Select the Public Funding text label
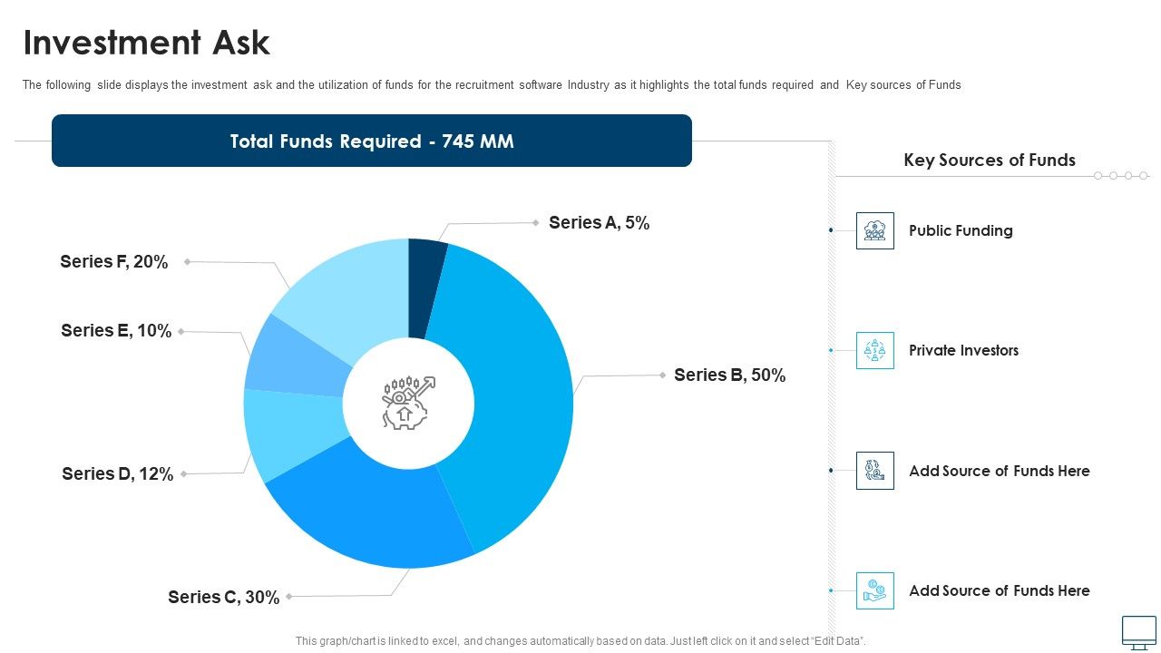The image size is (1161, 653). tap(961, 230)
